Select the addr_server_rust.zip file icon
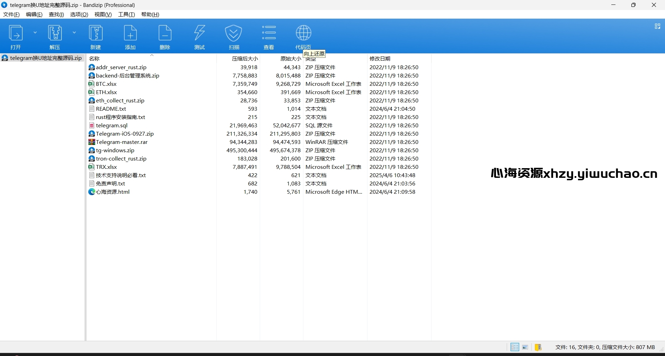Image resolution: width=665 pixels, height=356 pixels. coord(92,67)
